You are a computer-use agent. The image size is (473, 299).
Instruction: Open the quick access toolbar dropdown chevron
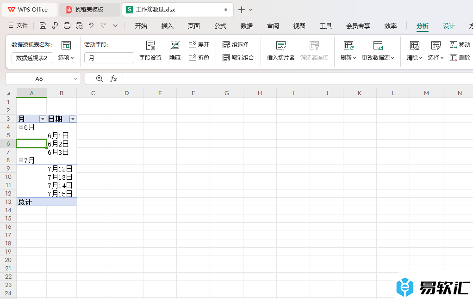115,26
